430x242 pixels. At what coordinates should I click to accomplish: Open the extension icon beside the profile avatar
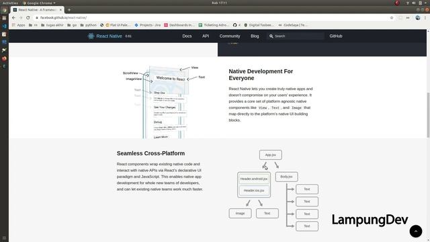click(x=408, y=17)
